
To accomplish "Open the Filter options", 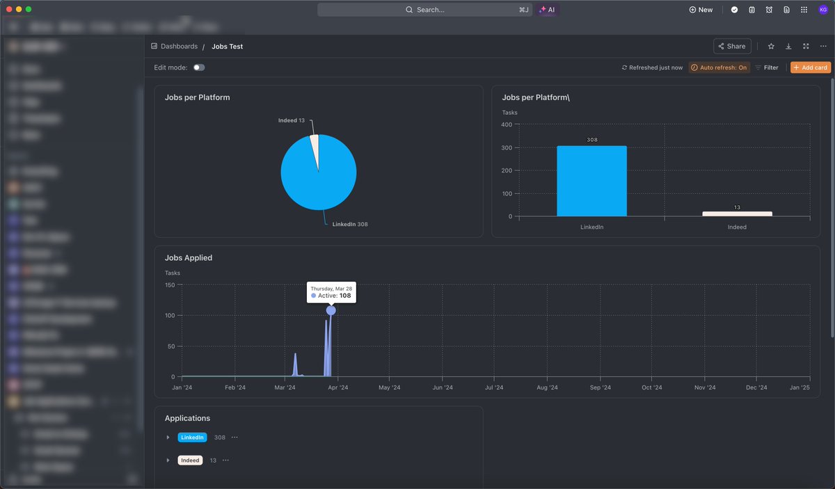I will click(767, 67).
